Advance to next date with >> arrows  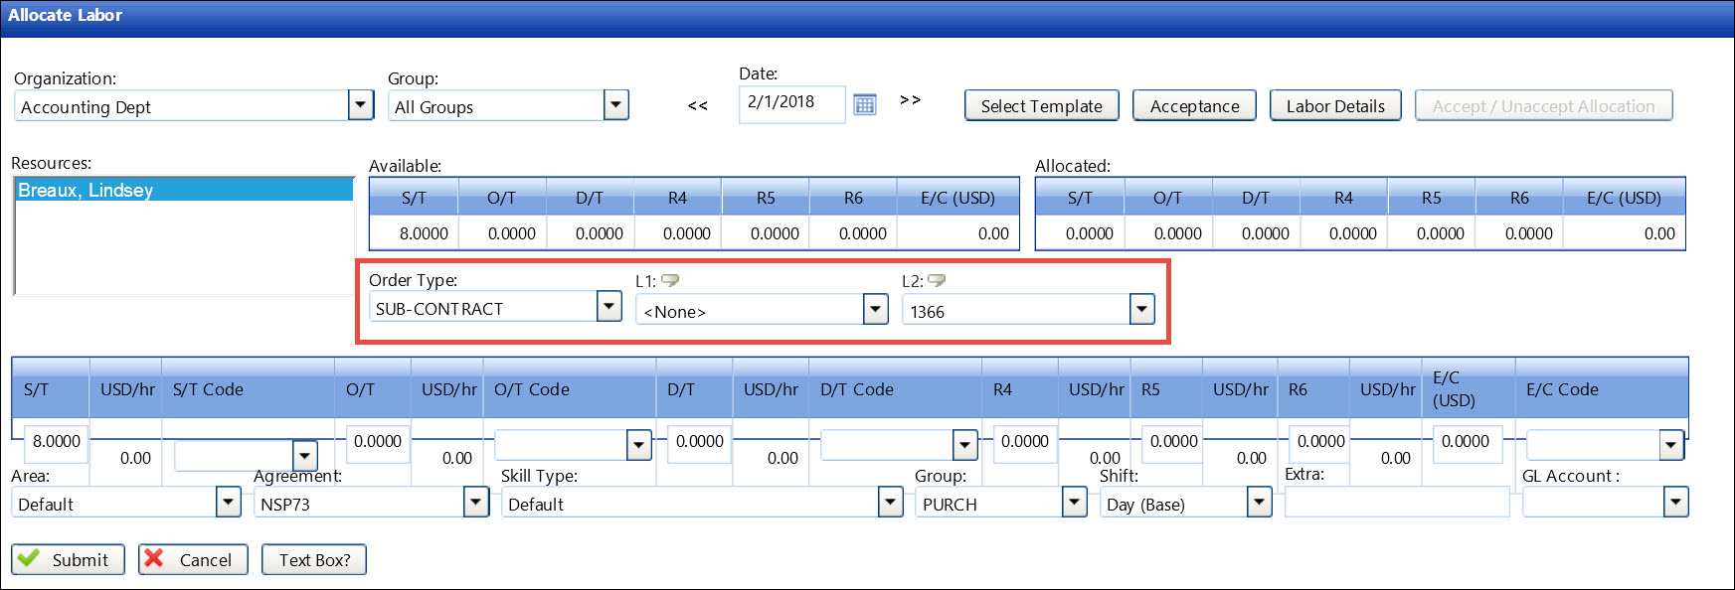910,100
